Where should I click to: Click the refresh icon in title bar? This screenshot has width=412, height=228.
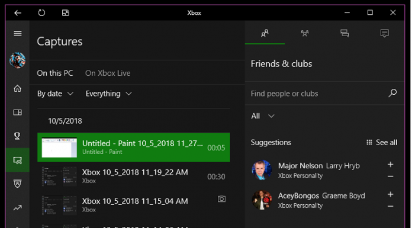41,12
